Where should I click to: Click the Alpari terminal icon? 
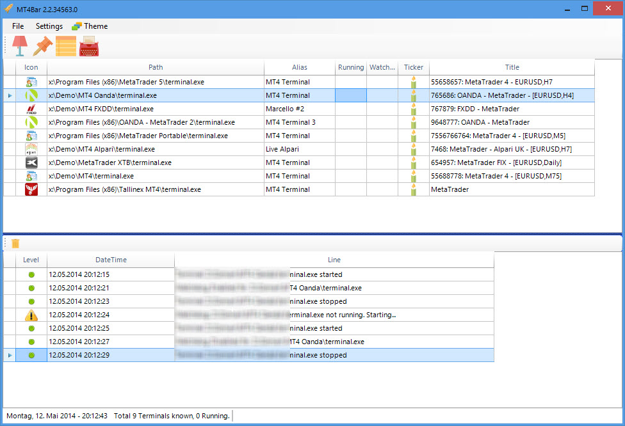pyautogui.click(x=31, y=149)
